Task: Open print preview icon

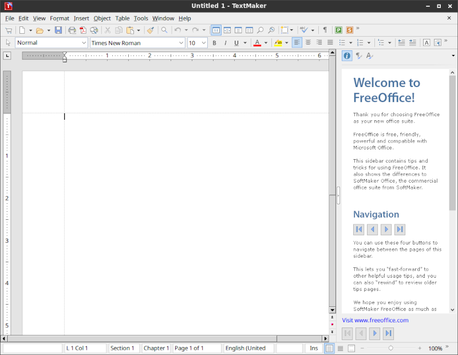Action: pyautogui.click(x=94, y=30)
